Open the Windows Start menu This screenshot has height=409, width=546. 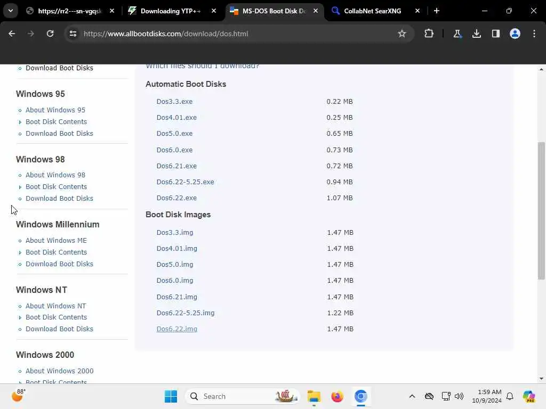pyautogui.click(x=171, y=396)
